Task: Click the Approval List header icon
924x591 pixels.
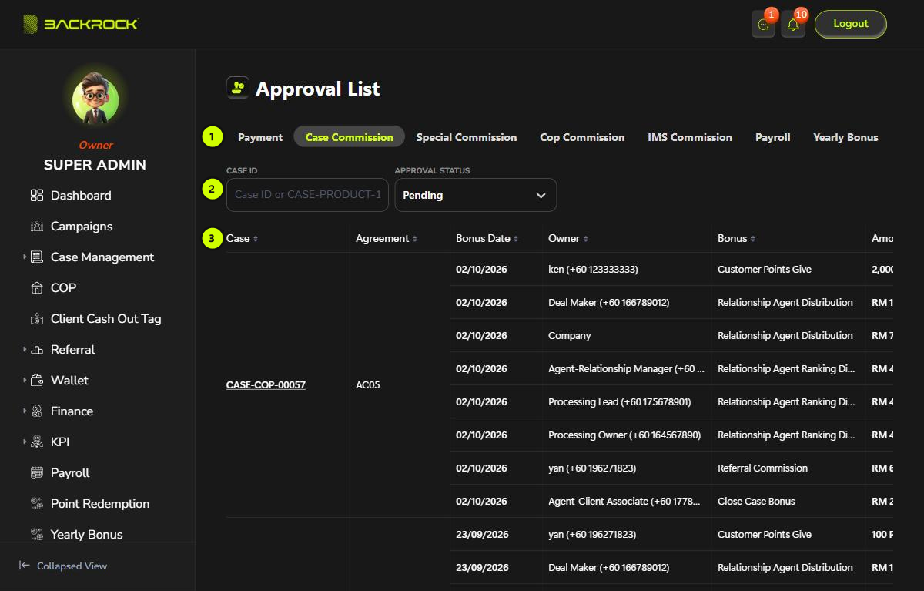Action: tap(238, 88)
